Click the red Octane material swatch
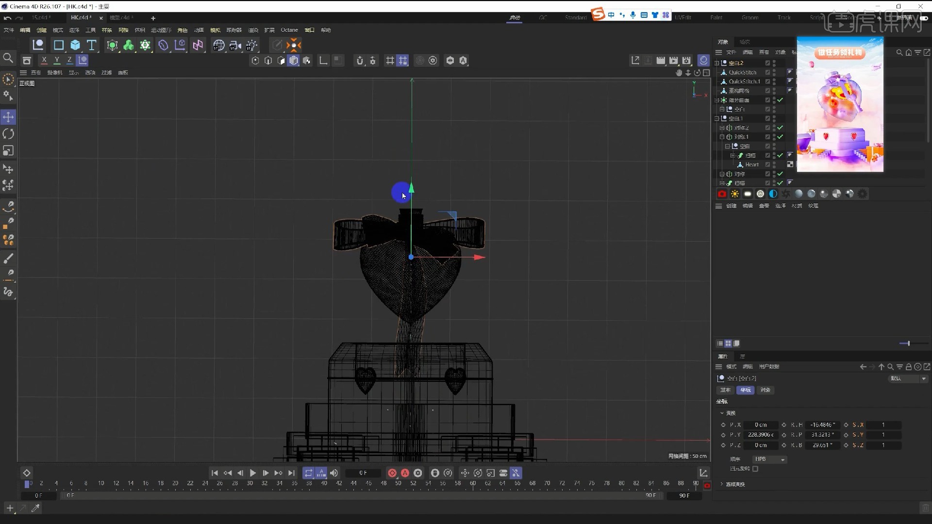 click(x=722, y=194)
